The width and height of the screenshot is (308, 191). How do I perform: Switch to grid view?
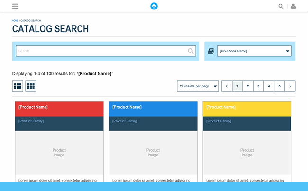tap(31, 86)
